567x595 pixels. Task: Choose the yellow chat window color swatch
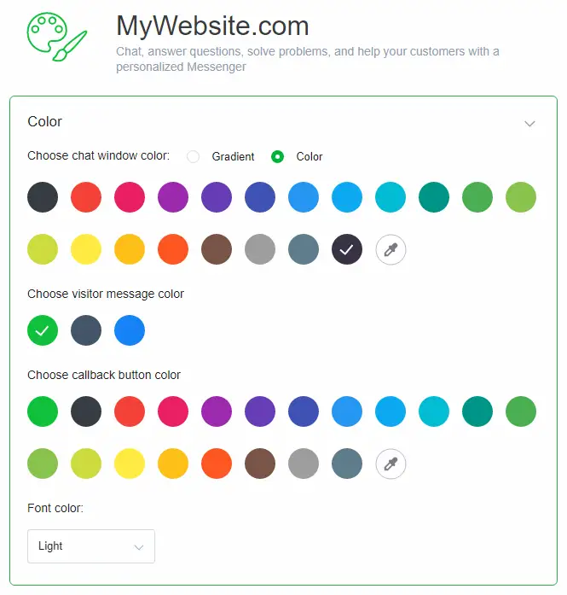point(86,250)
